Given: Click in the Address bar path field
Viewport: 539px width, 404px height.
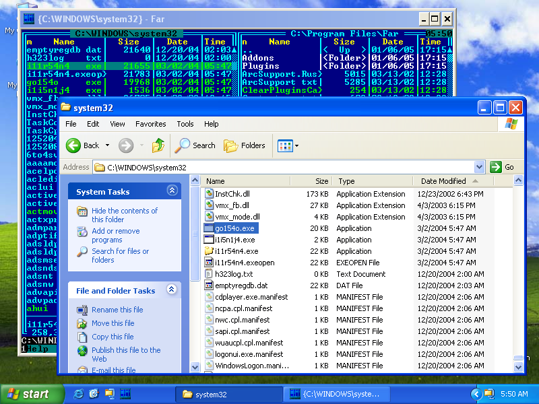Looking at the screenshot, I should [x=290, y=167].
